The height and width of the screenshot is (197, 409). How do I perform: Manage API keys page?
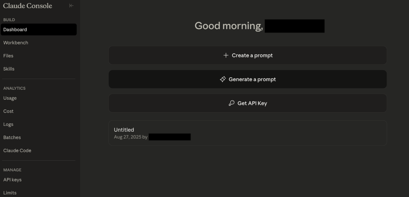pyautogui.click(x=12, y=180)
